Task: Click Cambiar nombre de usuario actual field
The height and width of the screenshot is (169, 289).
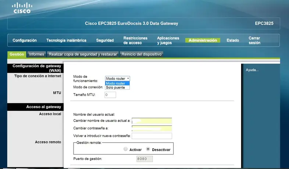Action: pyautogui.click(x=152, y=121)
